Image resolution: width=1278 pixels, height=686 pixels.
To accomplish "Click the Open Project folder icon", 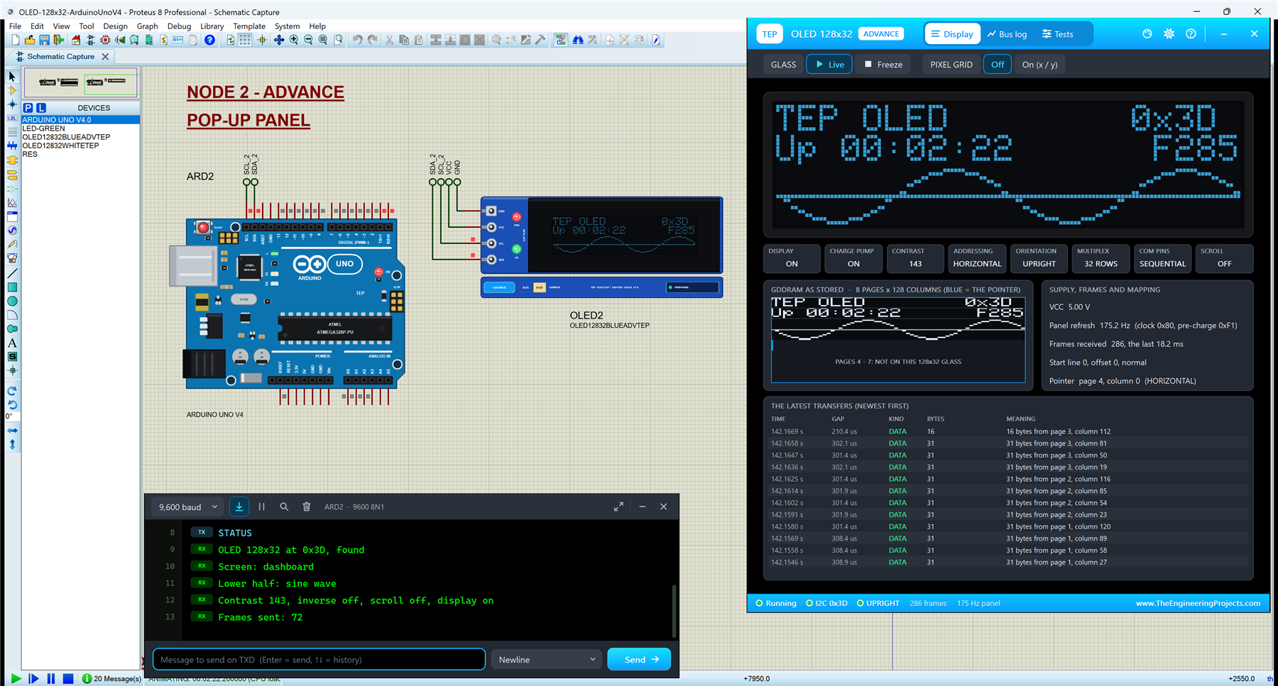I will (30, 40).
